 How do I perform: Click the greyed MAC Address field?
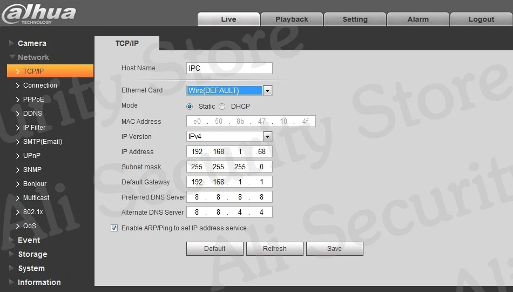(x=251, y=121)
